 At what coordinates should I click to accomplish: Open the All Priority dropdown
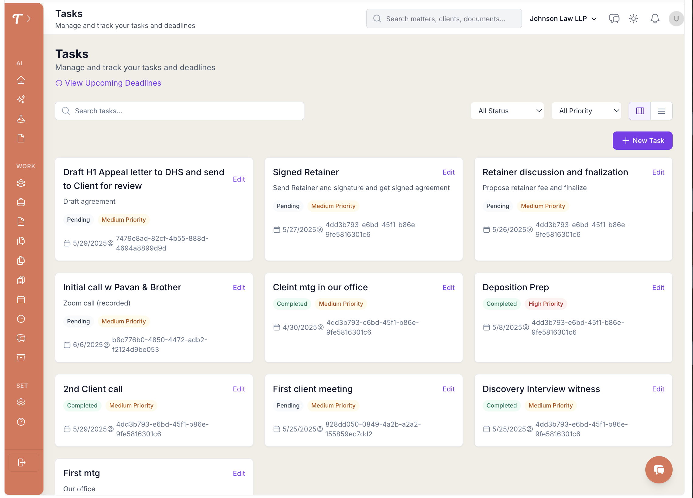click(x=586, y=111)
